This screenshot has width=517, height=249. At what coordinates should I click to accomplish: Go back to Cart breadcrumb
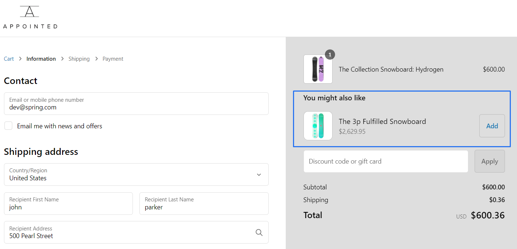tap(9, 59)
